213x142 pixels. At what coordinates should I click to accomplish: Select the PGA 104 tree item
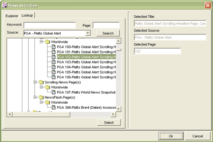click(x=86, y=67)
